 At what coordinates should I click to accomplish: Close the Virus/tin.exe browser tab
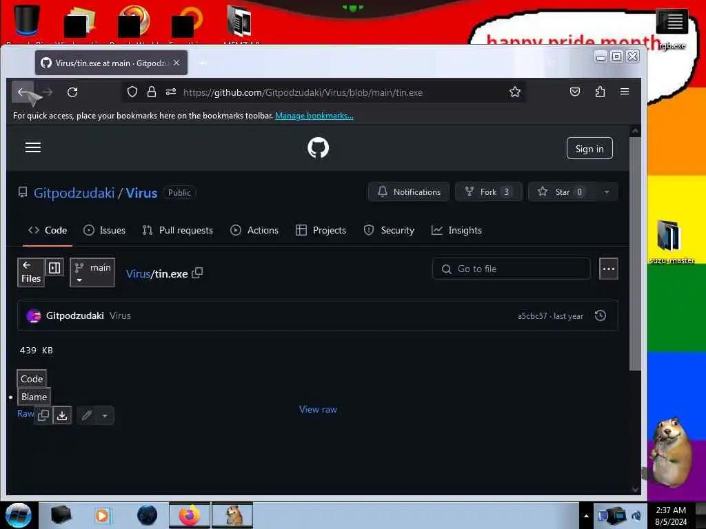176,63
